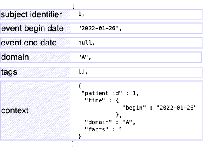208x149 pixels.
Task: Click the 'tags' label box
Action: [x=35, y=72]
